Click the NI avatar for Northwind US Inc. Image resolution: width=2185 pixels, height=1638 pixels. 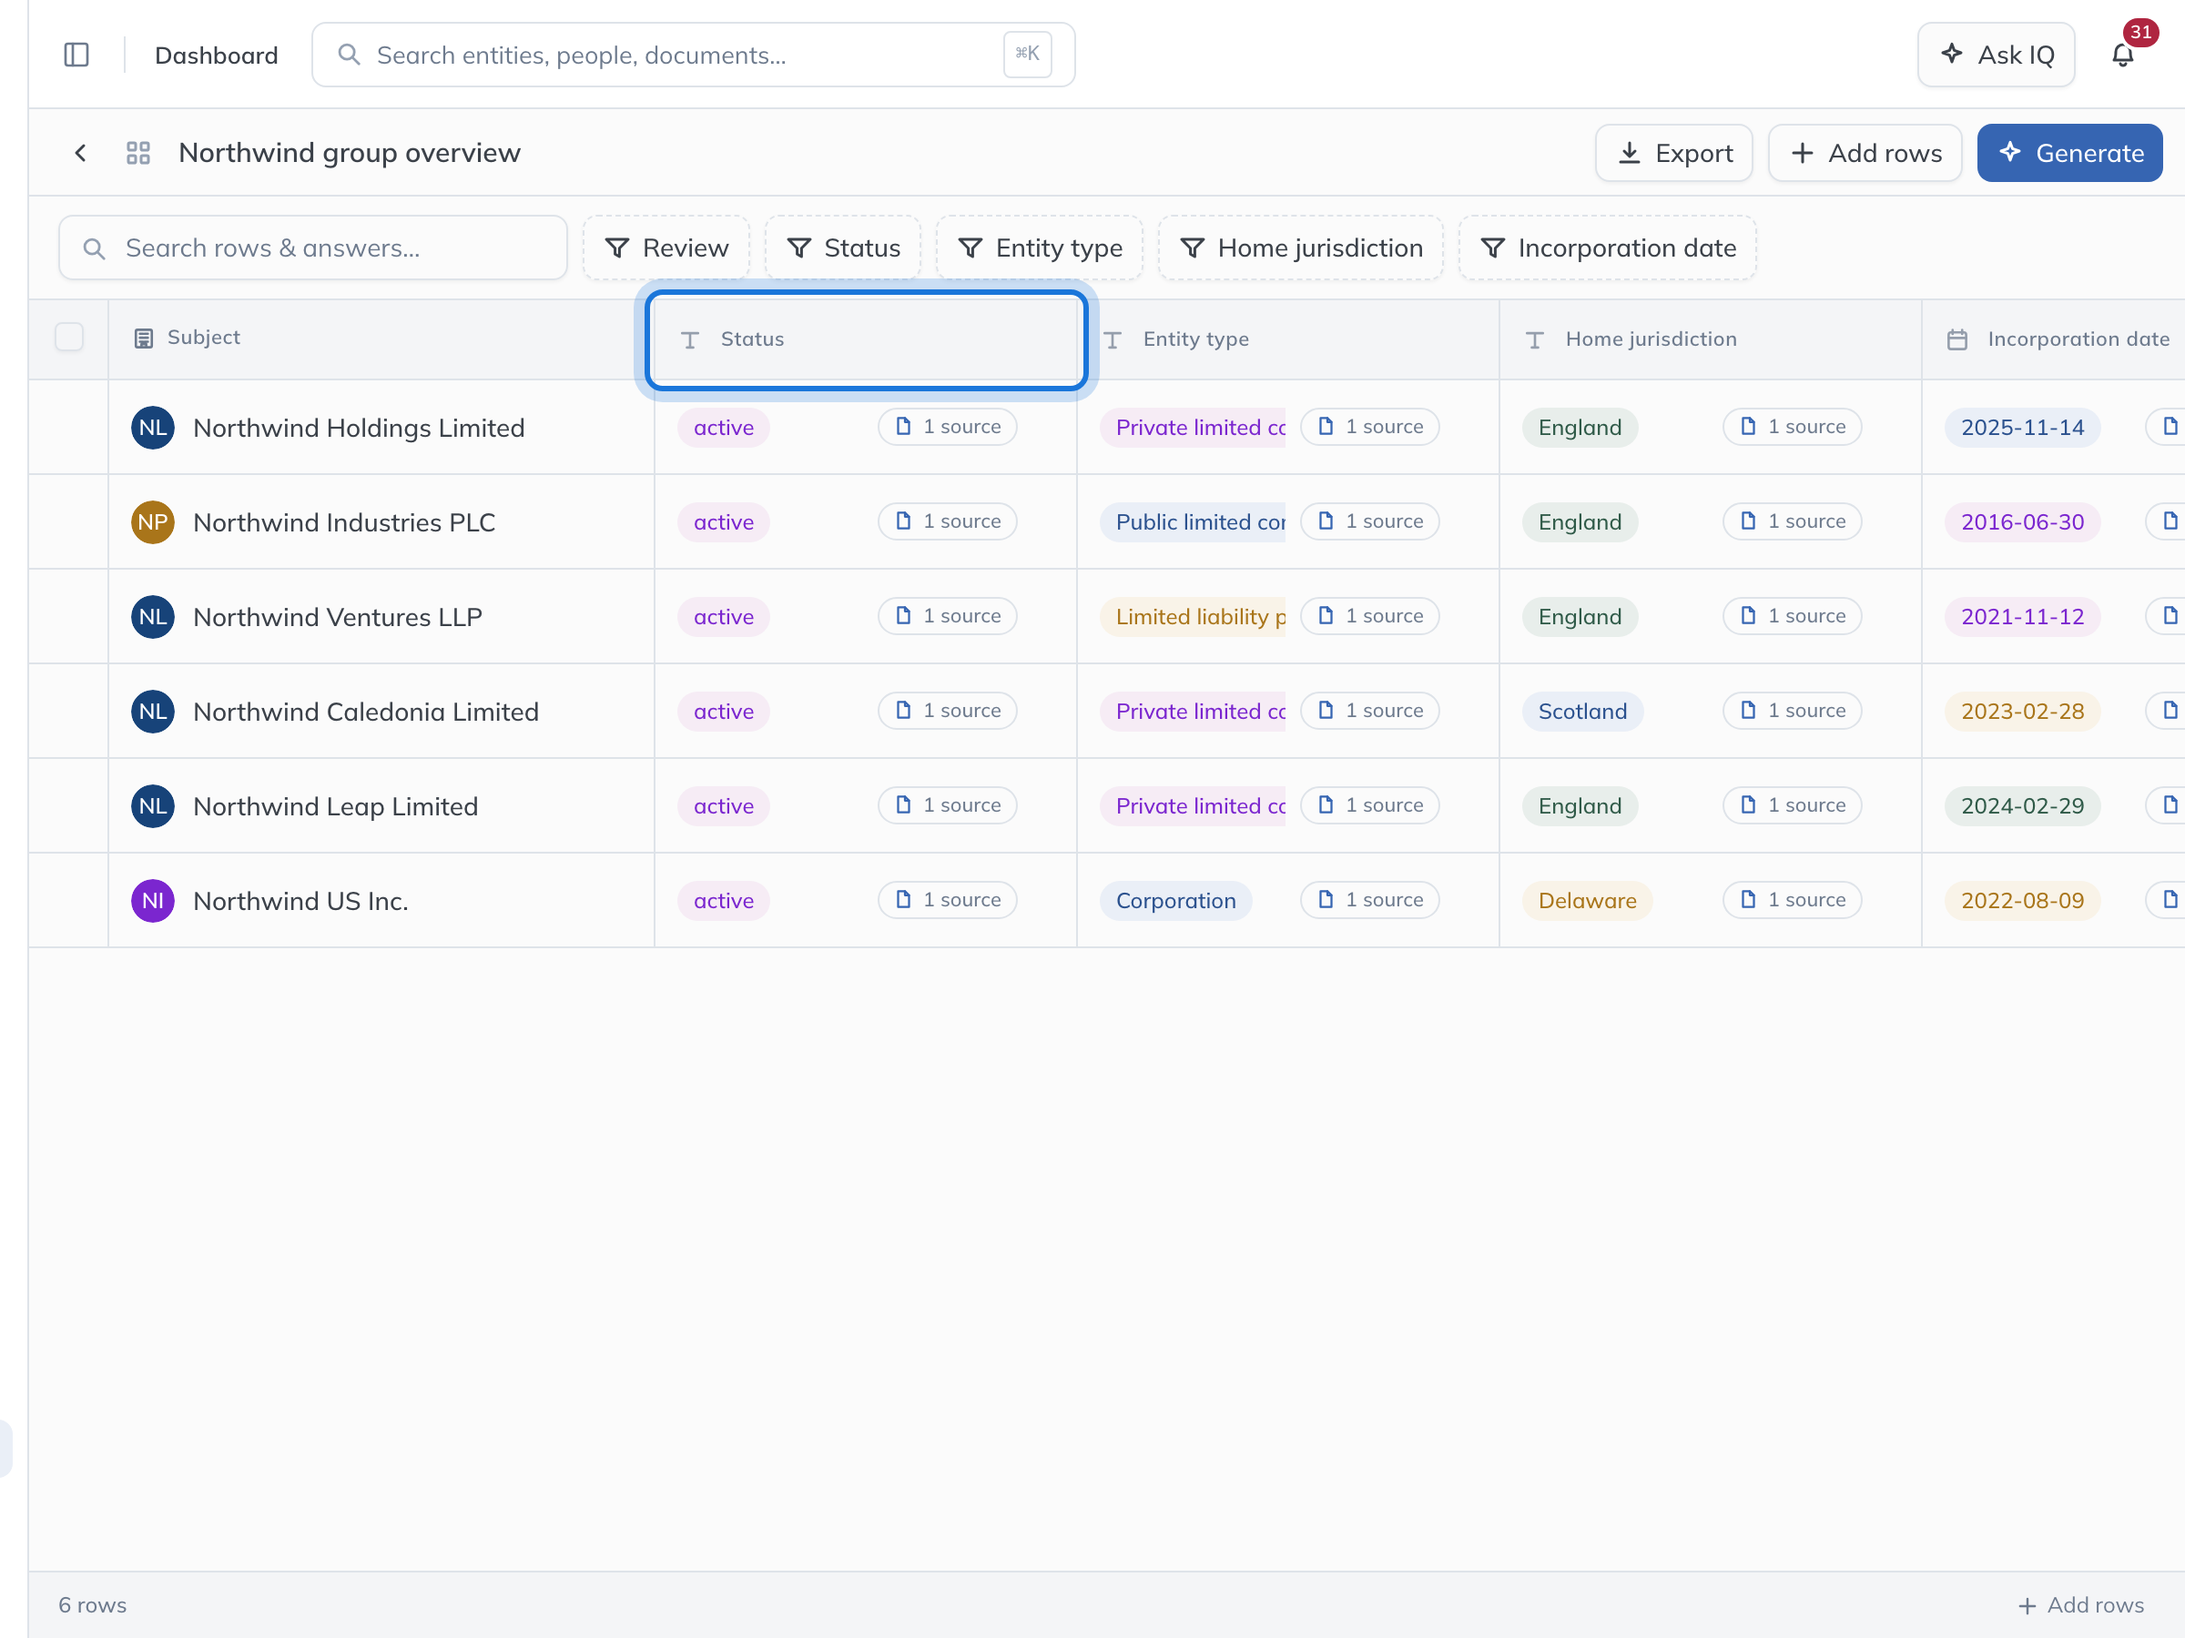click(x=153, y=901)
